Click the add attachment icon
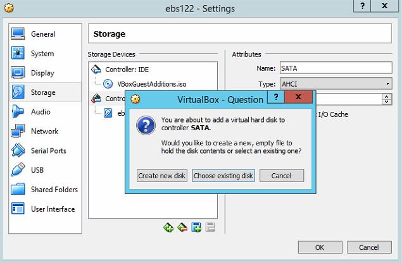402x263 pixels. 196,228
